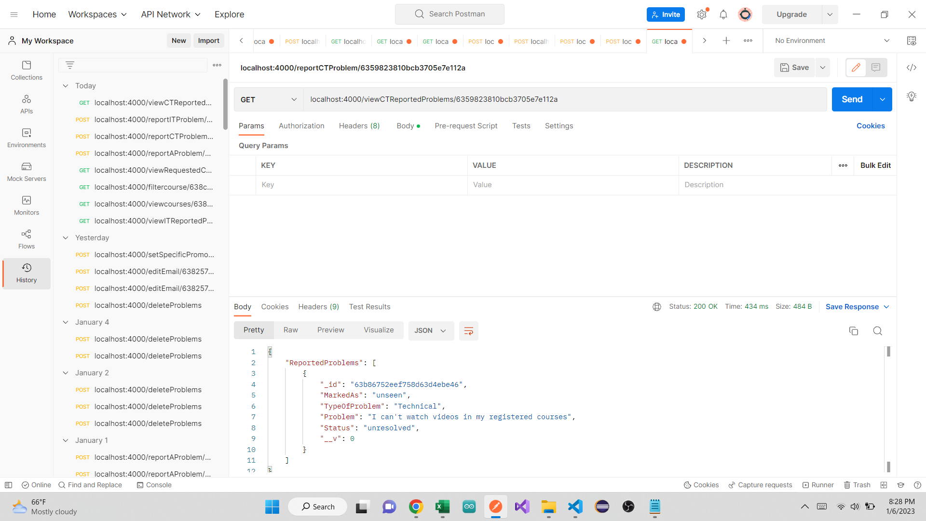Open the Save options dropdown arrow

pos(823,68)
